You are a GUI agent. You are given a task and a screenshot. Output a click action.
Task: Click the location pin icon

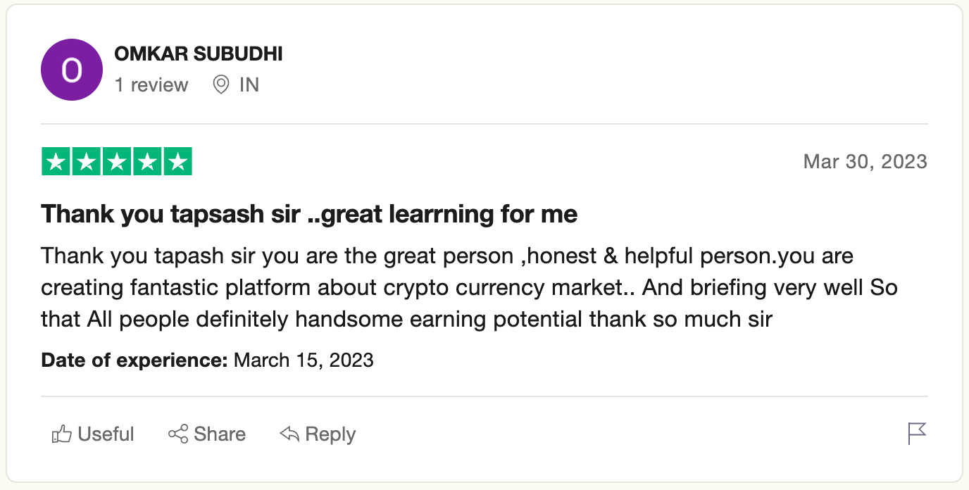[x=221, y=85]
